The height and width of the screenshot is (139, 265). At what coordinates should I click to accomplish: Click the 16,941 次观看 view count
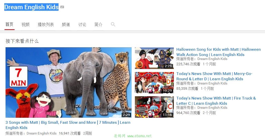pos(70,133)
